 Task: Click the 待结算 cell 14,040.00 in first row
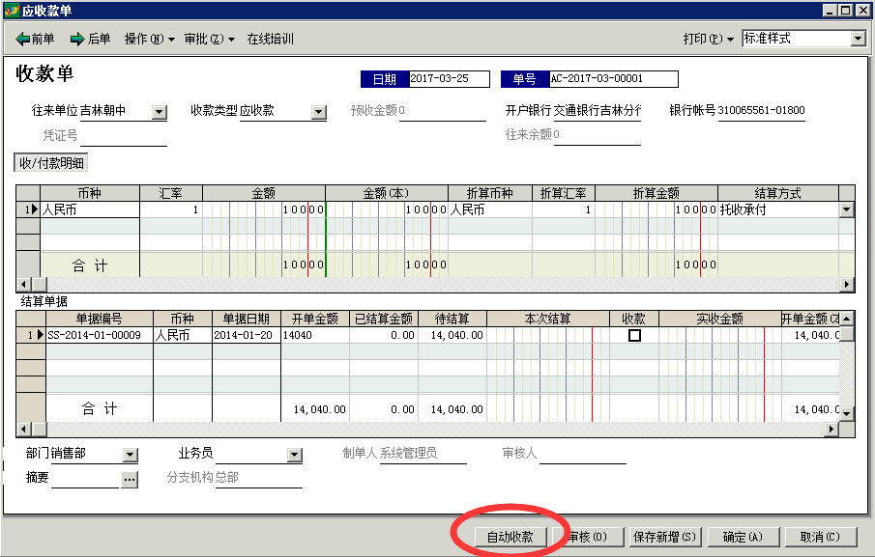click(452, 335)
